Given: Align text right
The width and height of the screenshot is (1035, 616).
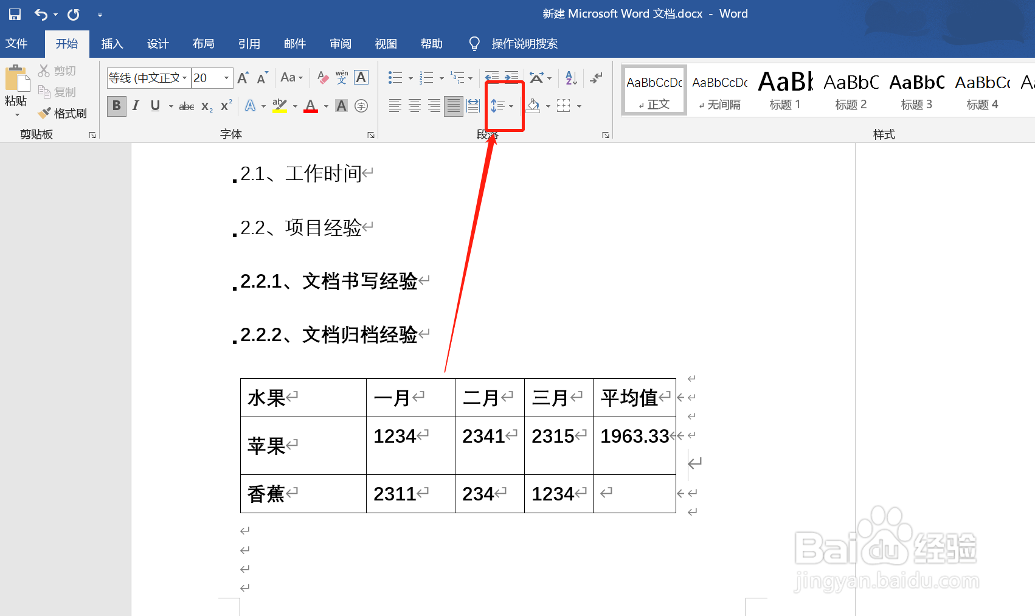Looking at the screenshot, I should tap(434, 106).
